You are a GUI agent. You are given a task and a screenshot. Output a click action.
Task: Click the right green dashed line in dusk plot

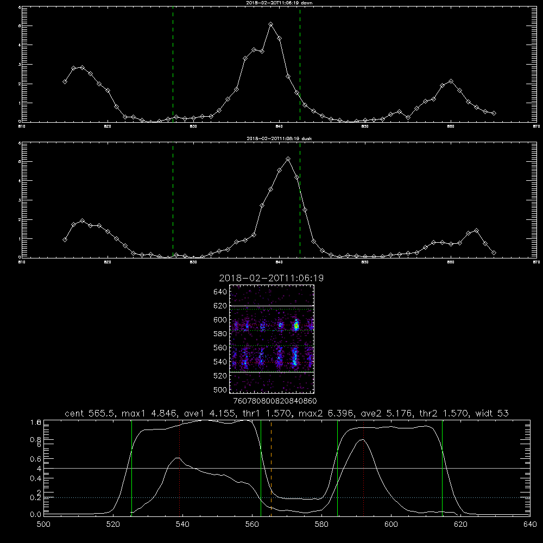tap(300, 200)
